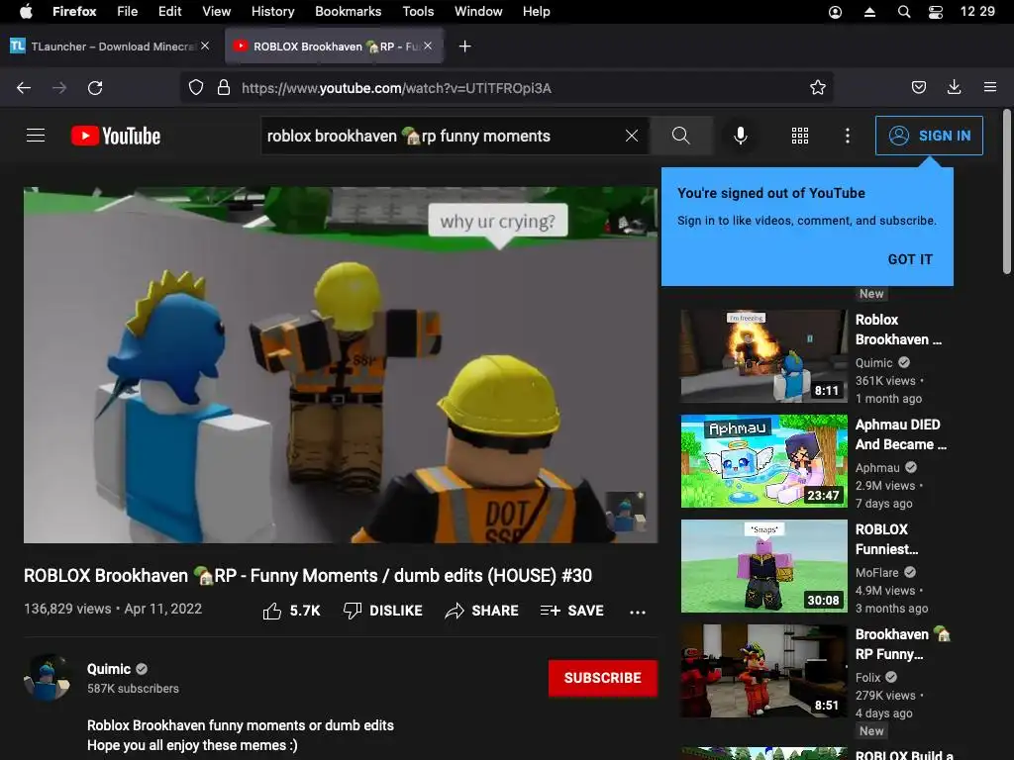Open Quimic channel name link below video

pos(109,669)
